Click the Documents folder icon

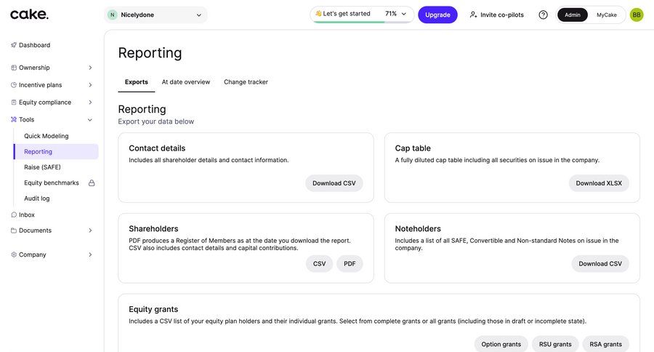tap(14, 231)
